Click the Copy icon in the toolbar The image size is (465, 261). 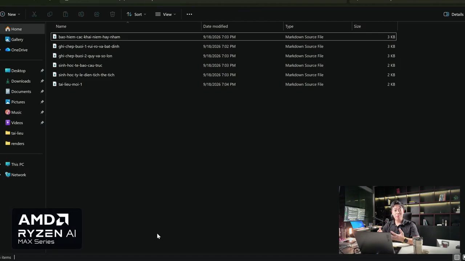point(50,14)
